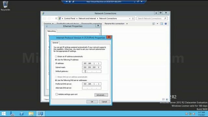The width and height of the screenshot is (208, 117).
Task: Expand the view options dropdown arrow
Action: point(157,24)
